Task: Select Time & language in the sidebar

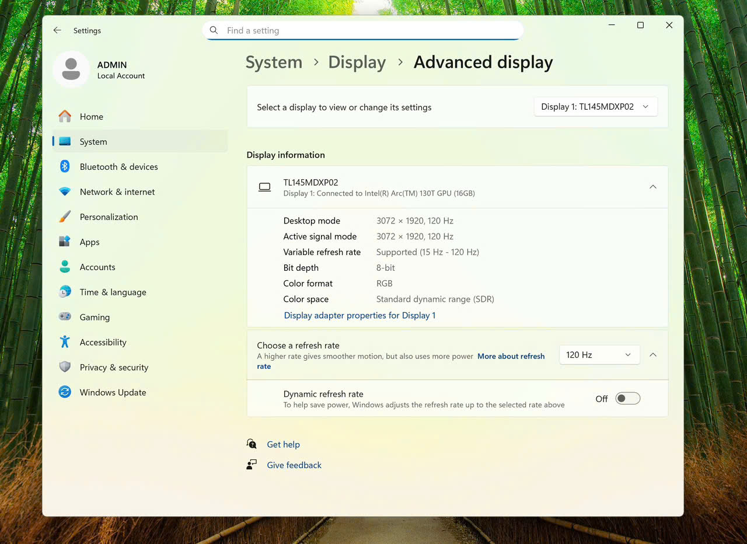Action: (113, 292)
